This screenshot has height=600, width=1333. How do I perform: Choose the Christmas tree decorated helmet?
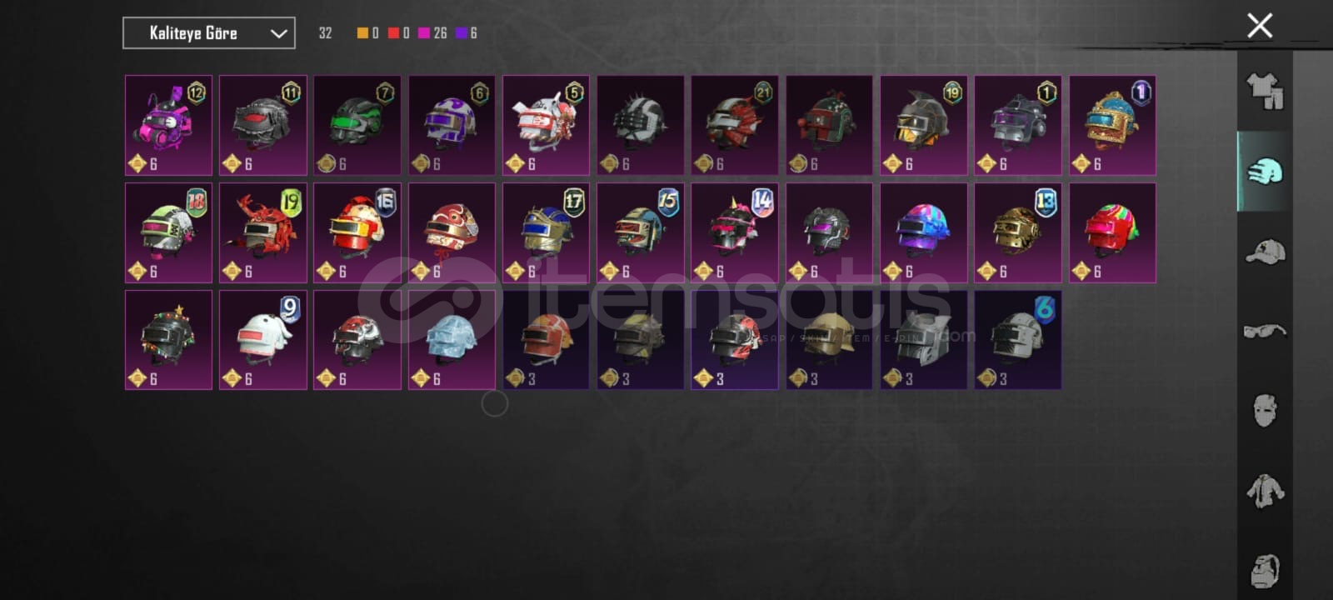[x=168, y=340]
